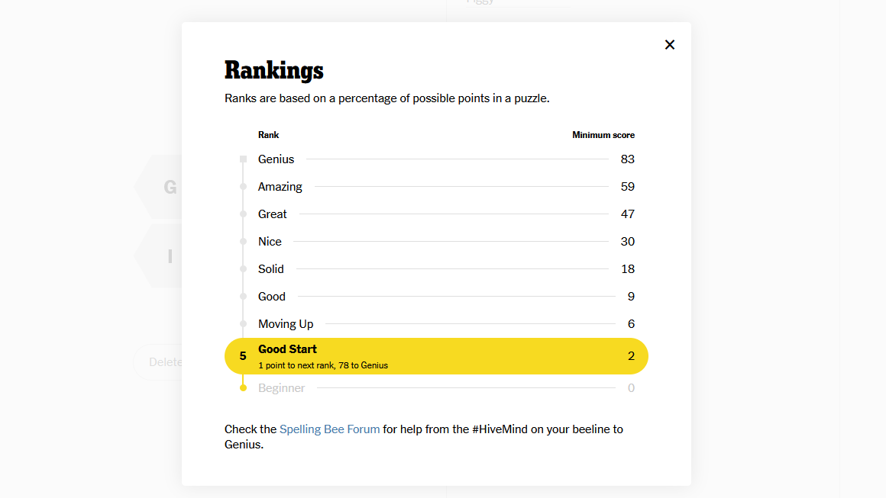Click the dot marker beside Solid rank
Screen dimensions: 886x498
point(243,269)
